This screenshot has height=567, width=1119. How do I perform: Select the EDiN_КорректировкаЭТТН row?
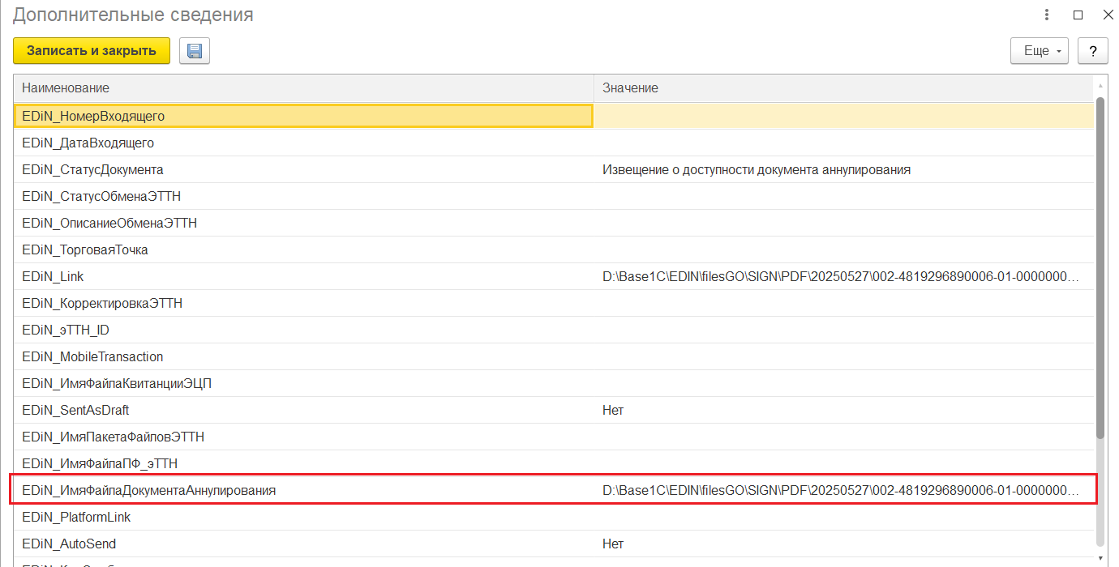pos(554,303)
